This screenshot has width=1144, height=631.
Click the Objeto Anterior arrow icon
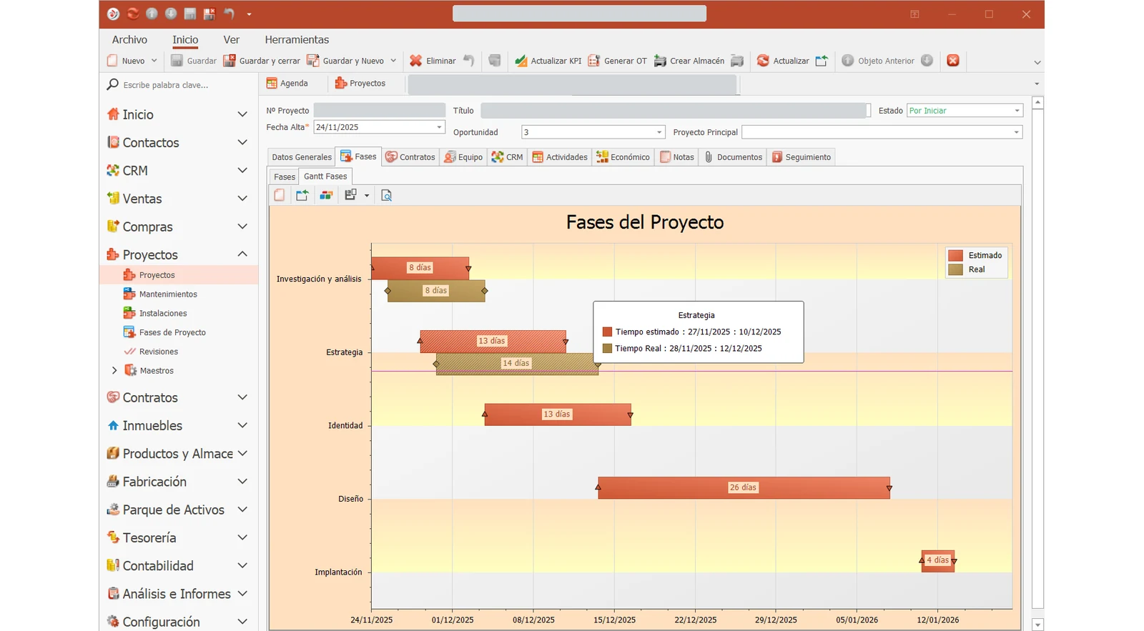click(848, 61)
